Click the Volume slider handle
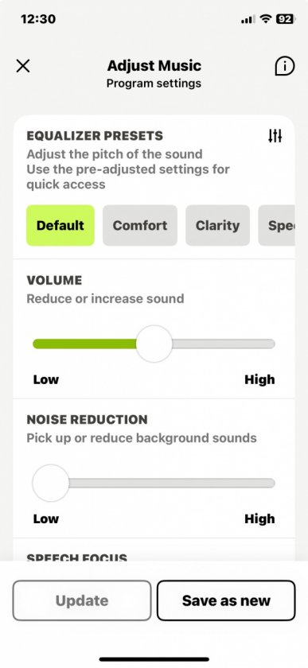308x668 pixels. tap(154, 344)
